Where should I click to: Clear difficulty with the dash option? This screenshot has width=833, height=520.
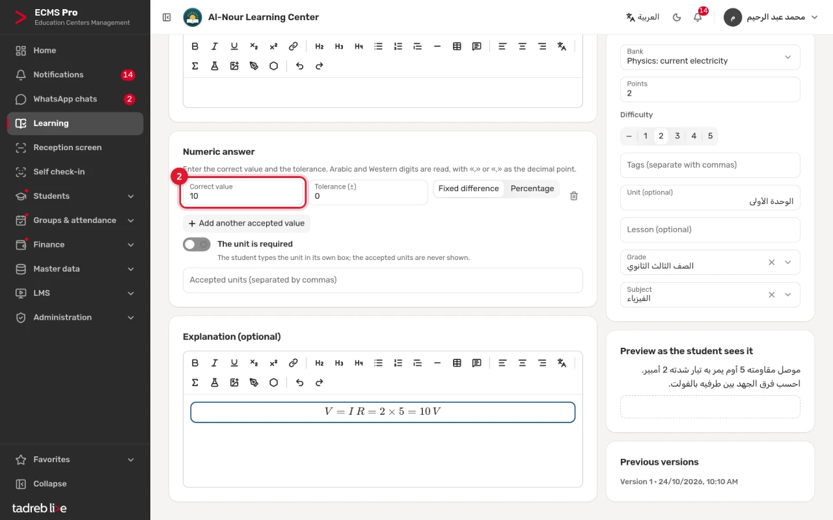[x=629, y=136]
